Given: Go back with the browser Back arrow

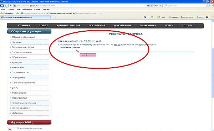Looking at the screenshot, I should point(2,6).
